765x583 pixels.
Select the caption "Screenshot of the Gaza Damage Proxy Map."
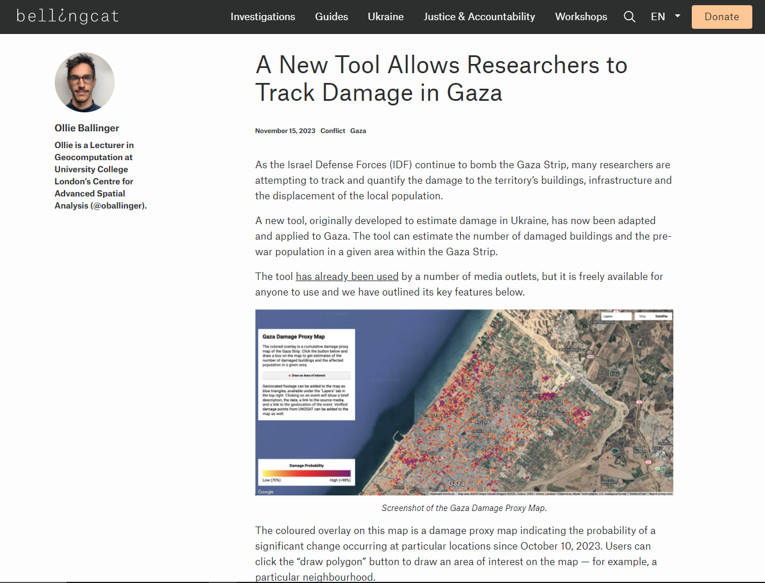[464, 508]
